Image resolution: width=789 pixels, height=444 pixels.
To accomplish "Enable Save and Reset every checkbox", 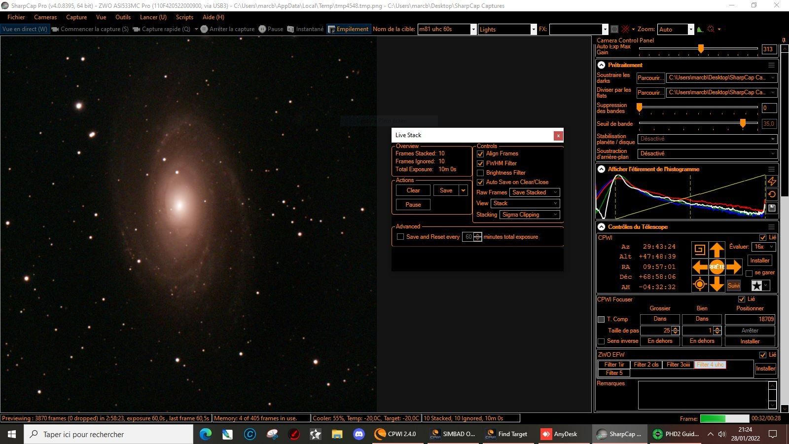I will point(400,237).
